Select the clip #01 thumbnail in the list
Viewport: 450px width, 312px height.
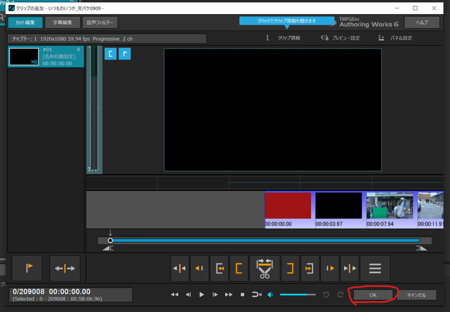[x=24, y=56]
